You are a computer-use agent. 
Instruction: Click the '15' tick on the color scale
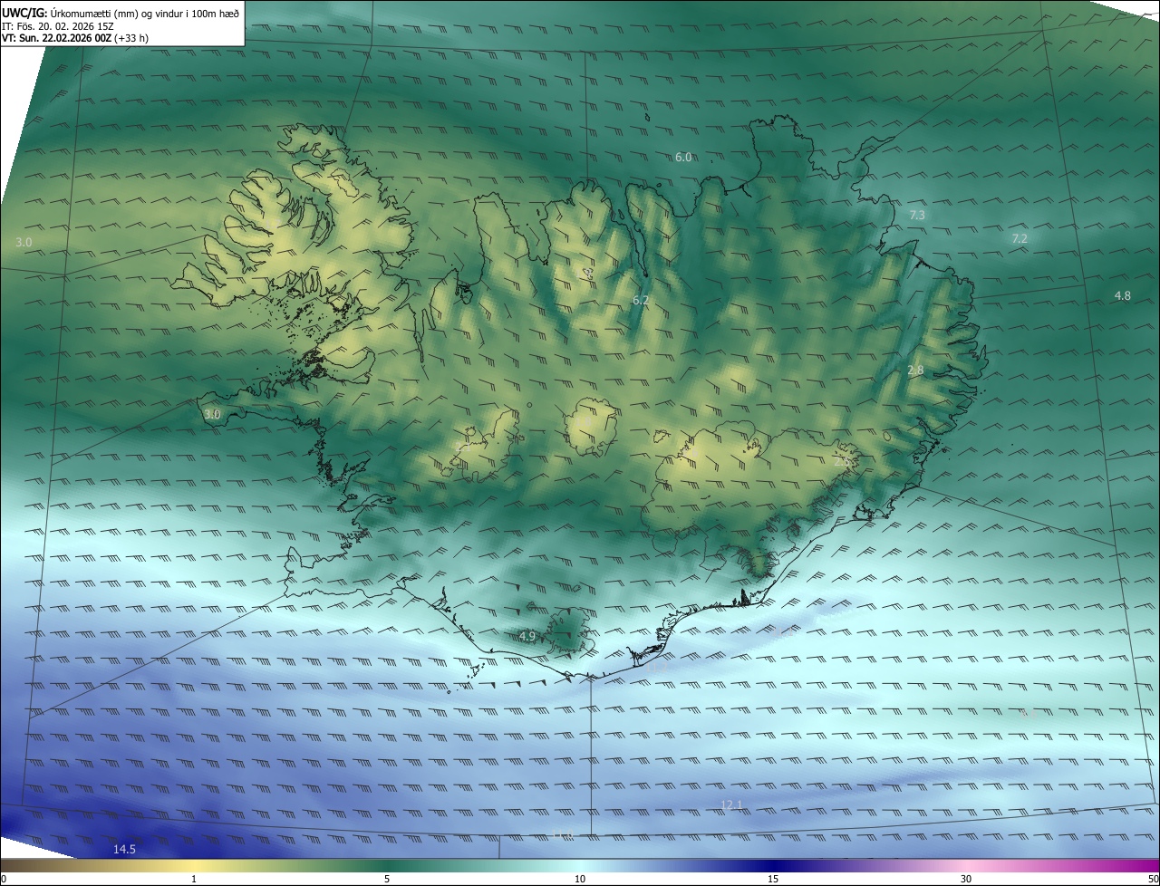pyautogui.click(x=773, y=879)
